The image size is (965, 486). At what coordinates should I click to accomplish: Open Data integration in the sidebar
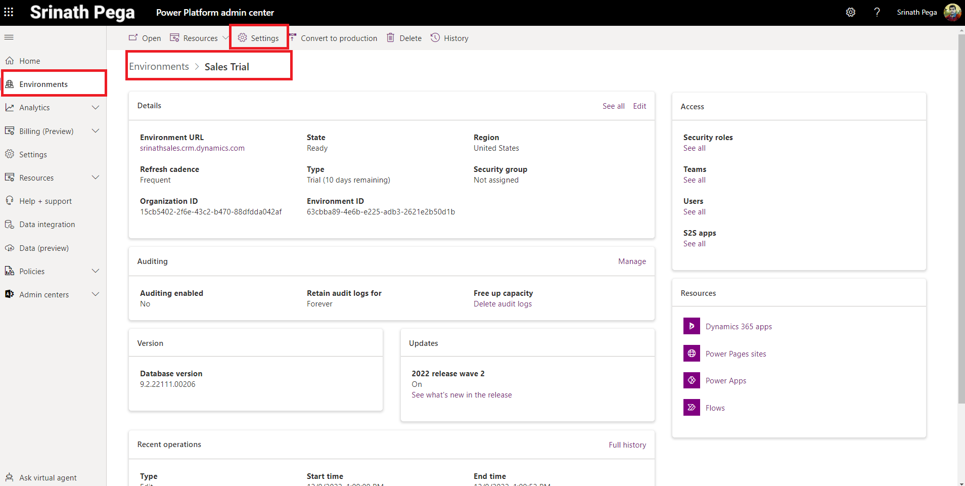[x=47, y=225]
